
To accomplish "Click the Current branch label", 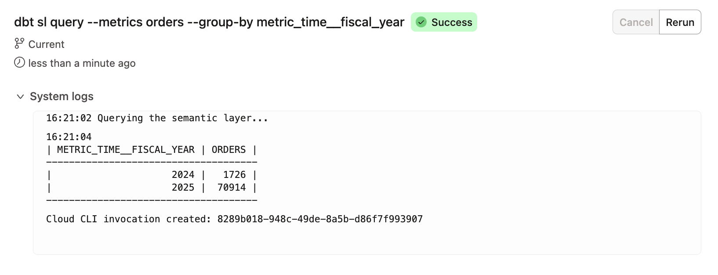I will pos(46,44).
